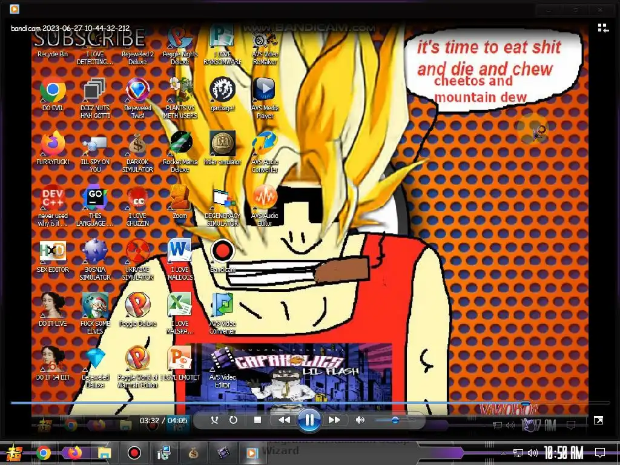The height and width of the screenshot is (465, 620).
Task: Open the film reel taskbar app
Action: [x=223, y=453]
